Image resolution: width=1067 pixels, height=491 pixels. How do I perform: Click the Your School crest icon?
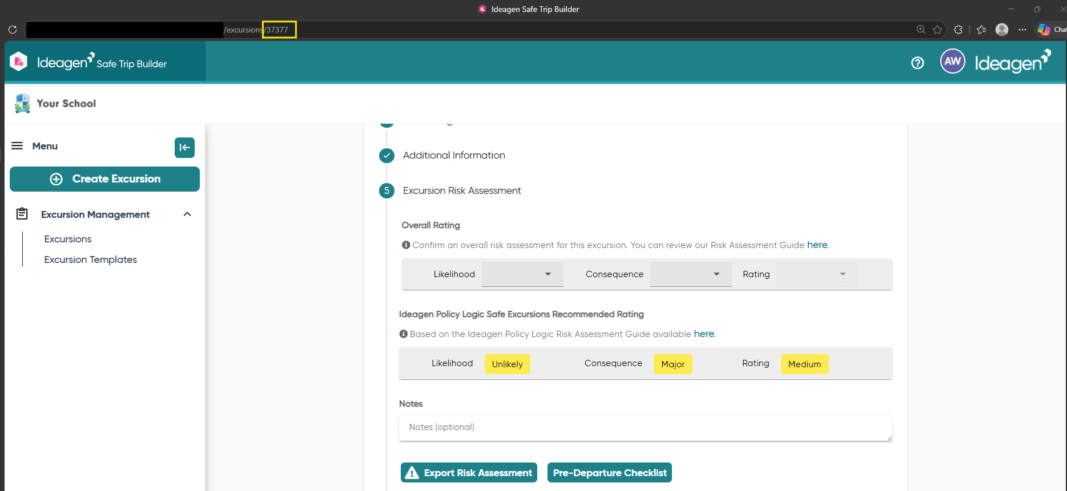click(22, 103)
